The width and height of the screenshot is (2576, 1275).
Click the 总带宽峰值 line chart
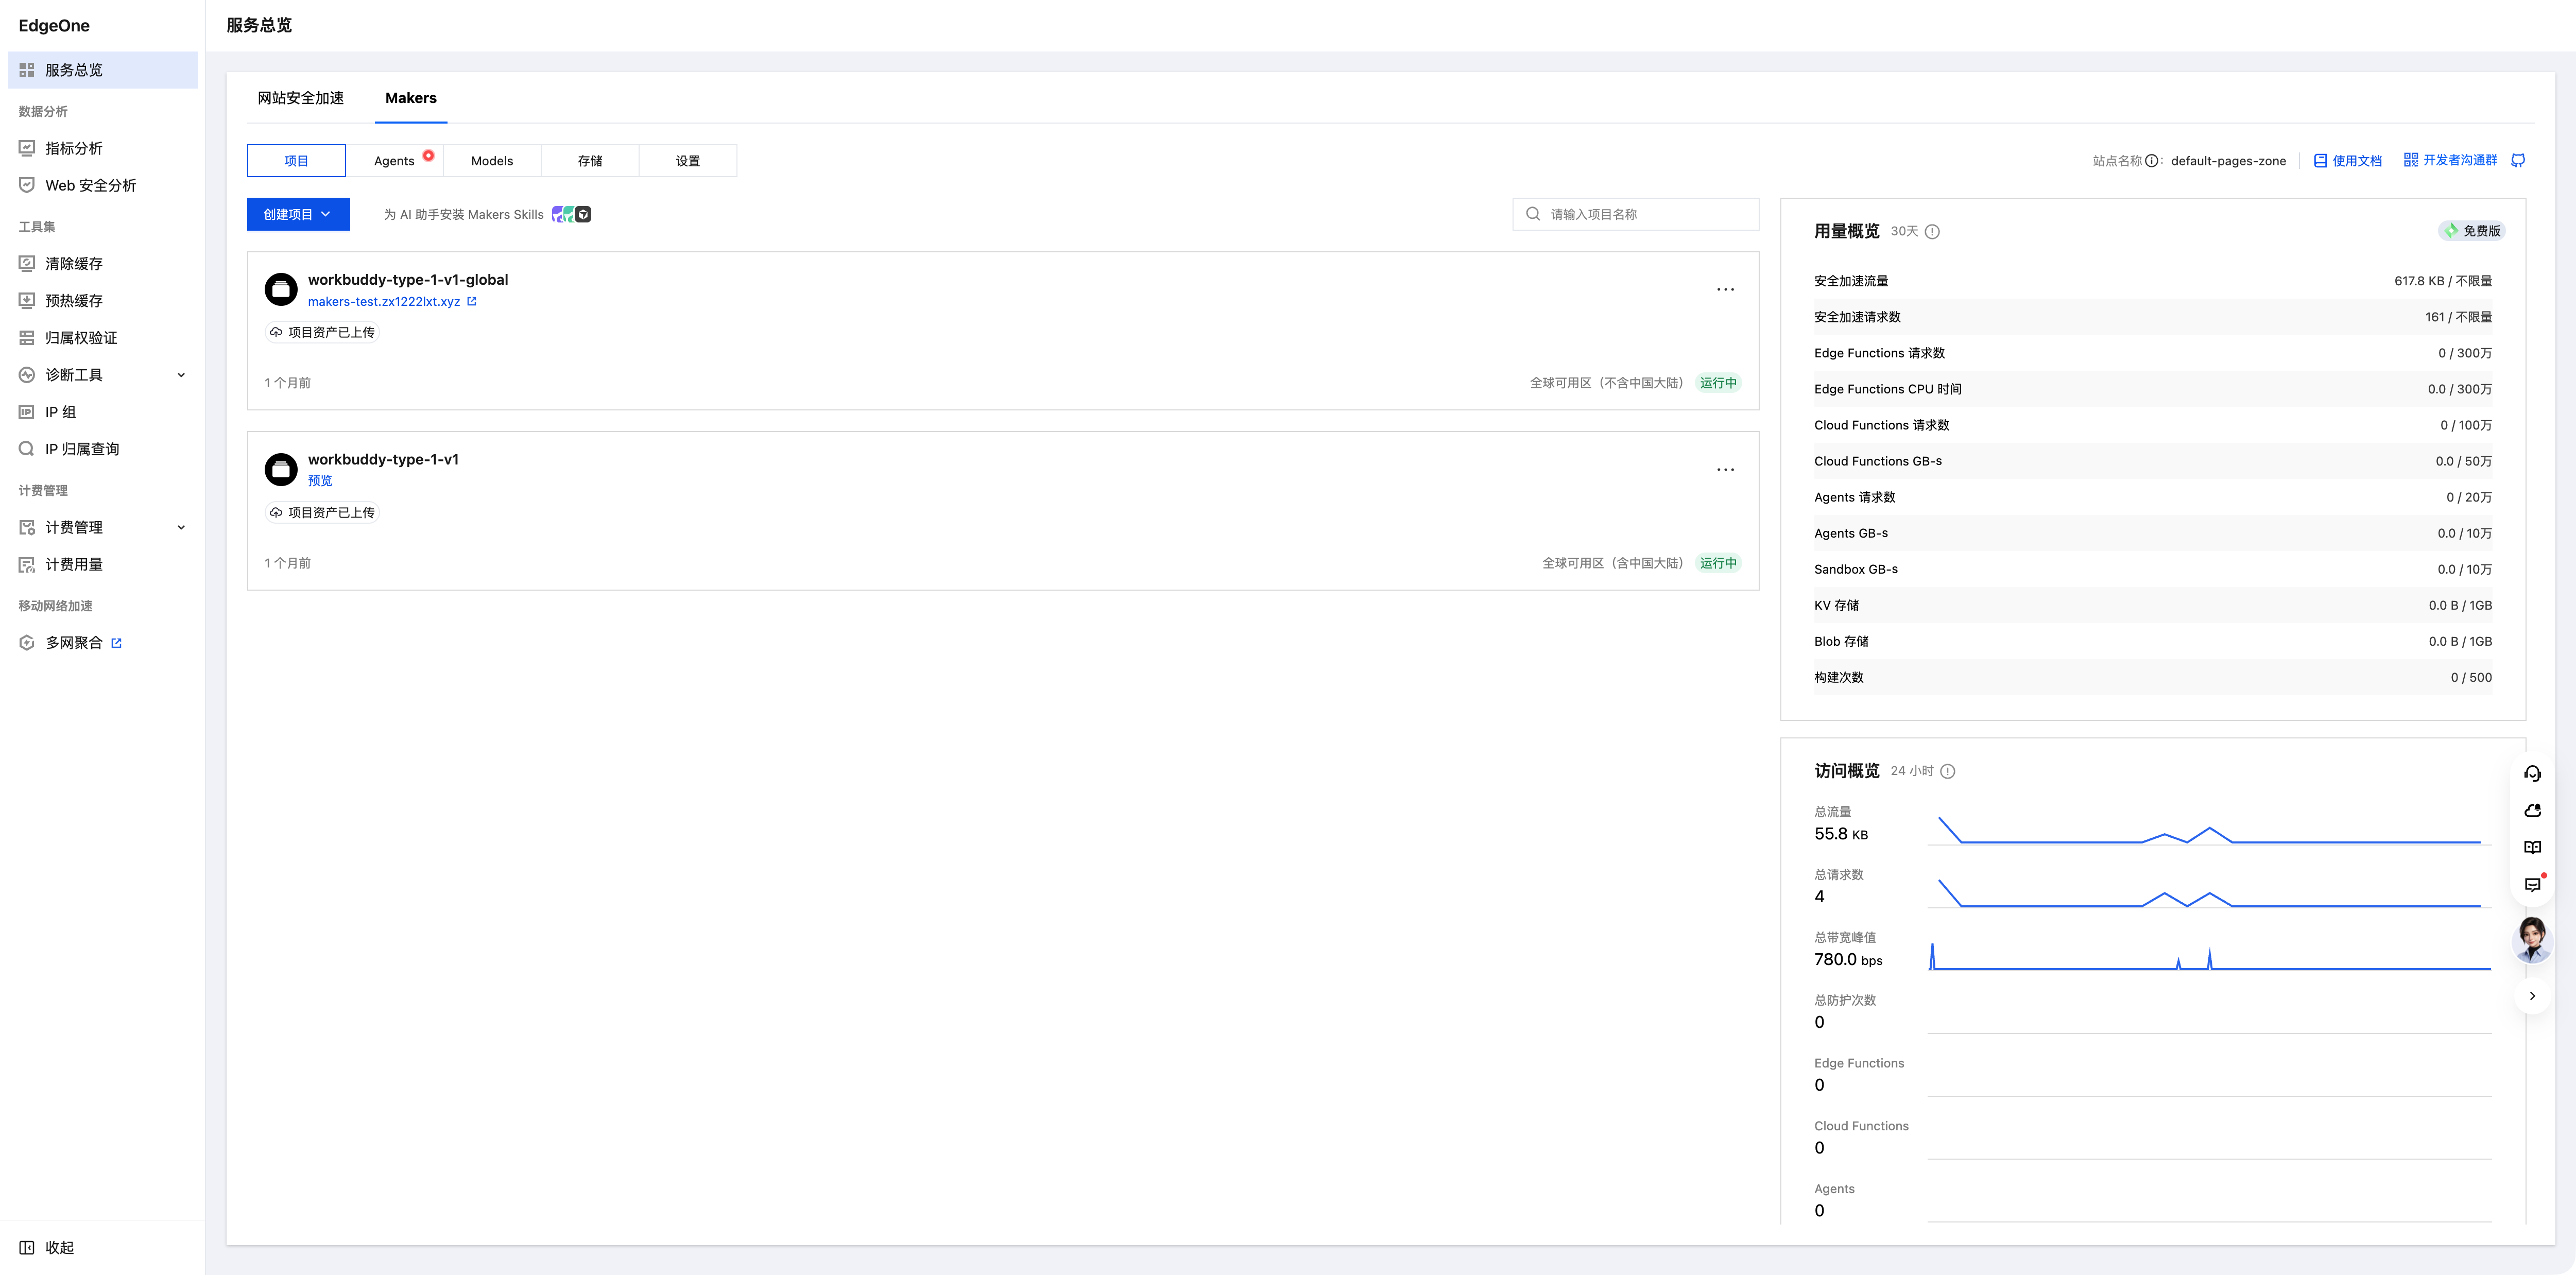[x=2210, y=956]
